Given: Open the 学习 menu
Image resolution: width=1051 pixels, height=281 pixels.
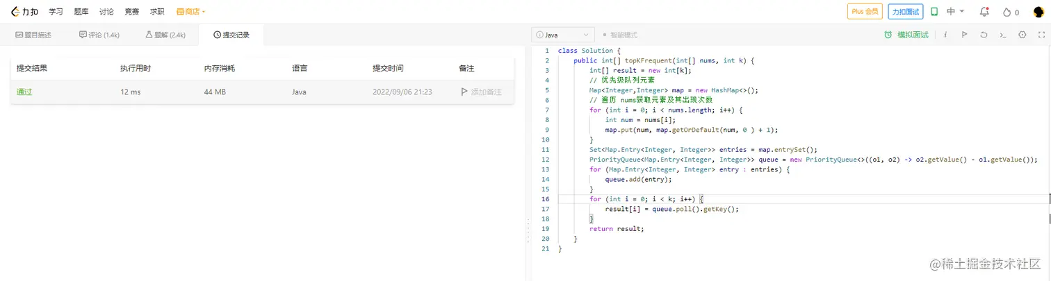Looking at the screenshot, I should pyautogui.click(x=56, y=12).
